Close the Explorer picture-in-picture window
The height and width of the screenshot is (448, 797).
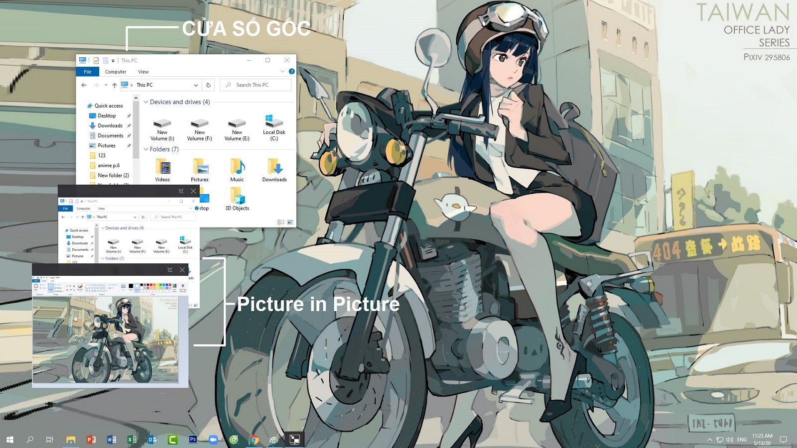[194, 191]
